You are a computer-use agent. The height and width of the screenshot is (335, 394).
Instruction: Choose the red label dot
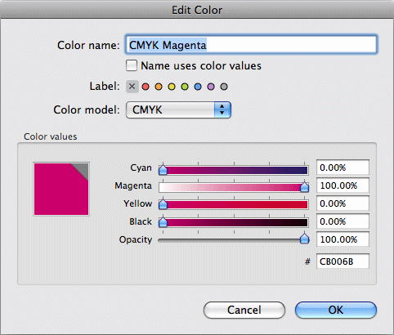coord(146,87)
